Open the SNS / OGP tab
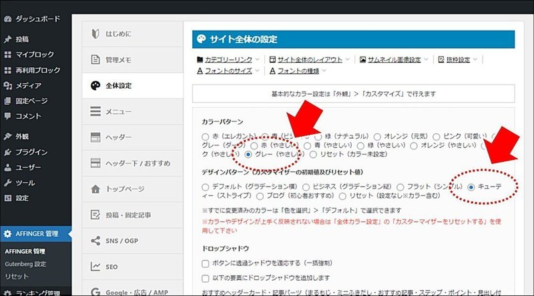The image size is (534, 296). (x=132, y=241)
